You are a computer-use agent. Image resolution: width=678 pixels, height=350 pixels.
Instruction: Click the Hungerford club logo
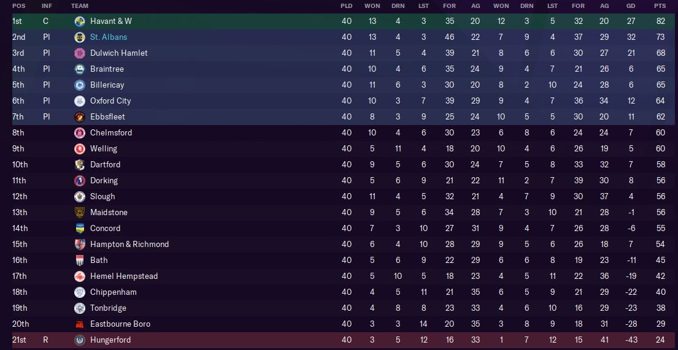(x=80, y=340)
